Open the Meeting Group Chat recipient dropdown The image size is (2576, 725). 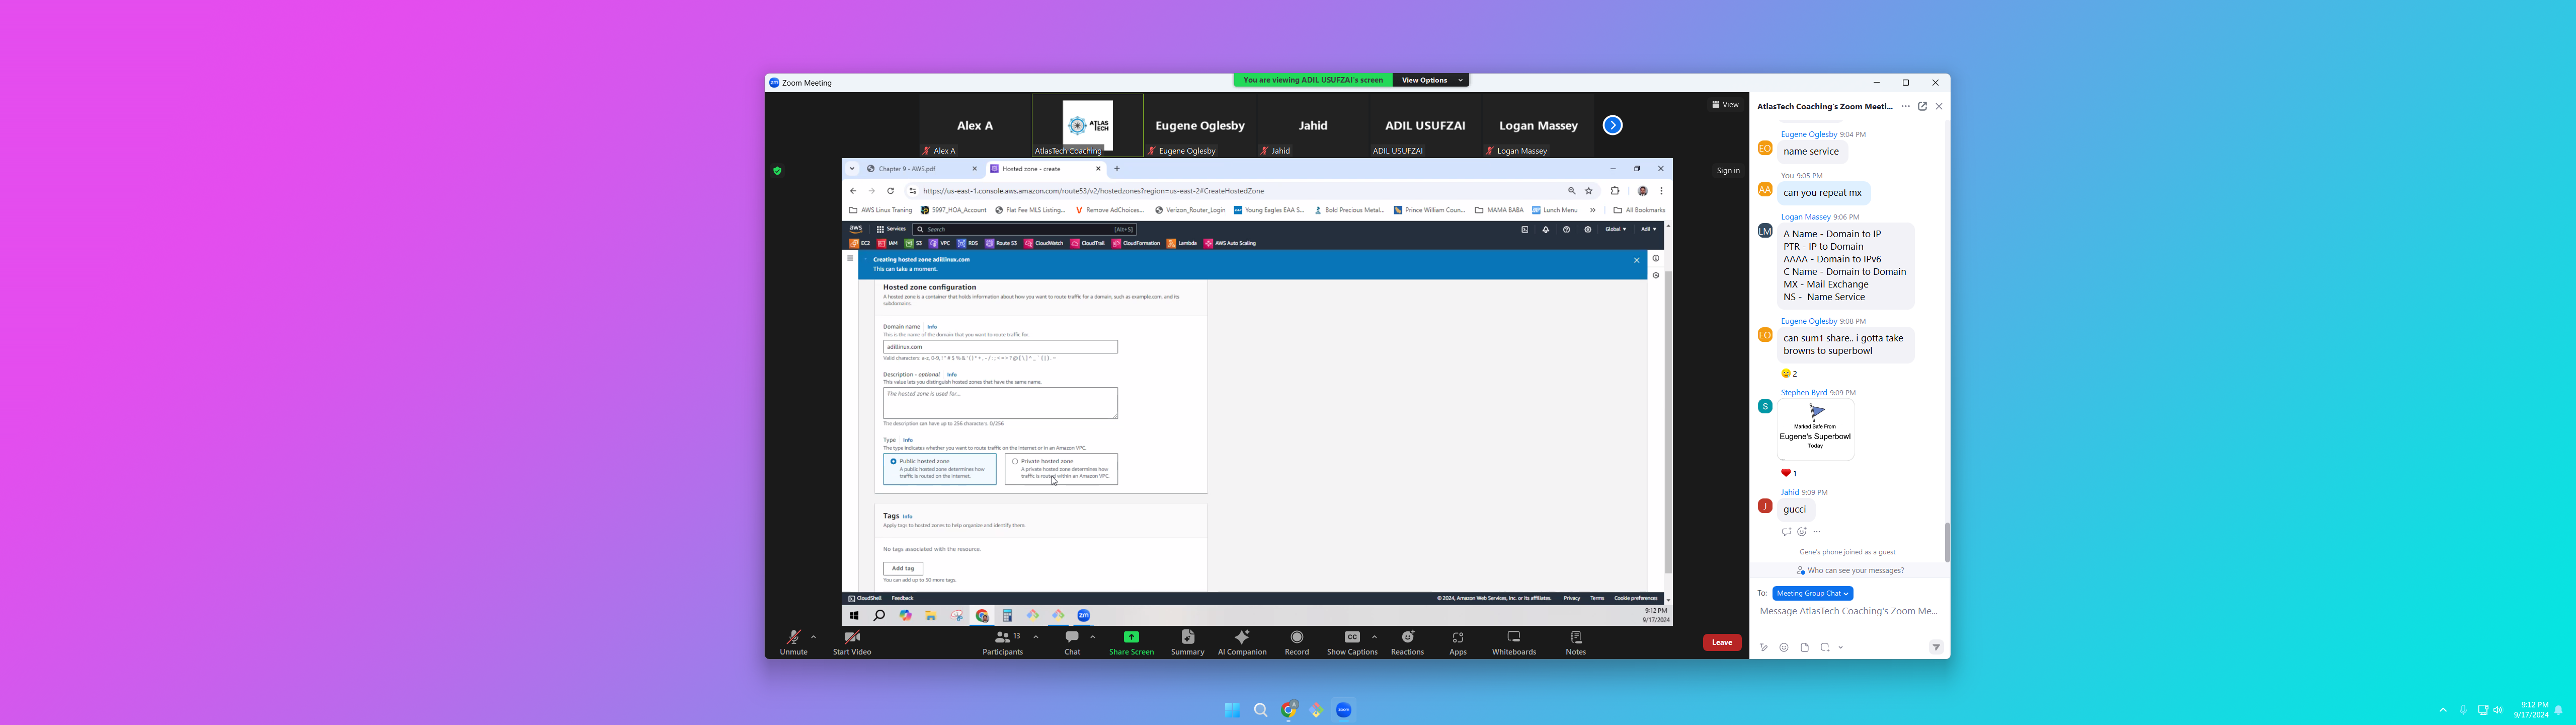pyautogui.click(x=1812, y=594)
